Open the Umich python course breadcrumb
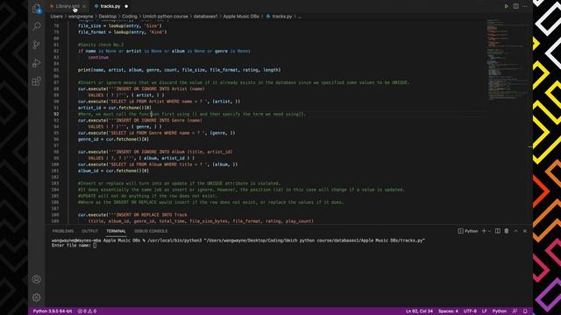Image resolution: width=561 pixels, height=315 pixels. pyautogui.click(x=166, y=17)
